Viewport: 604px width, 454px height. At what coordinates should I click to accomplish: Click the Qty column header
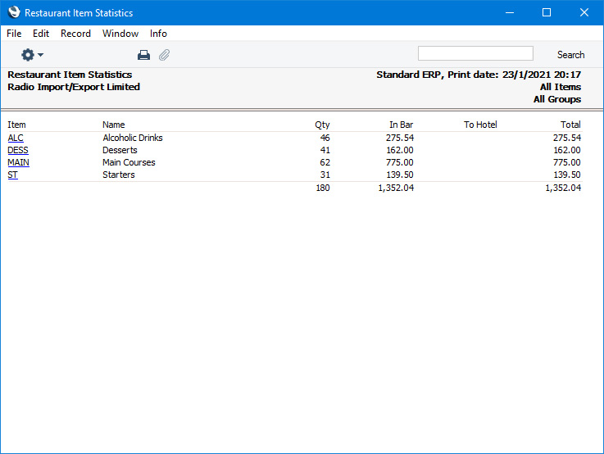322,125
